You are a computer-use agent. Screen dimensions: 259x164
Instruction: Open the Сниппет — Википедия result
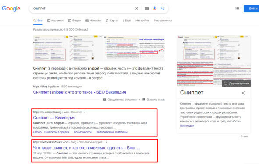click(54, 118)
